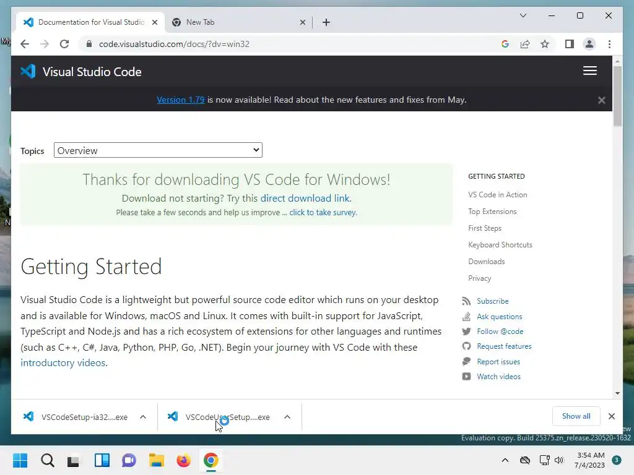Switch to the New Tab browser tab
Viewport: 634px width, 475px height.
click(x=238, y=22)
